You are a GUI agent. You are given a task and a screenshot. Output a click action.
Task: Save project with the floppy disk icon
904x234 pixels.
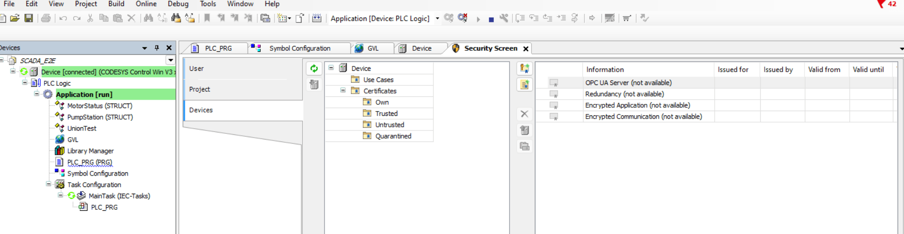click(x=29, y=18)
